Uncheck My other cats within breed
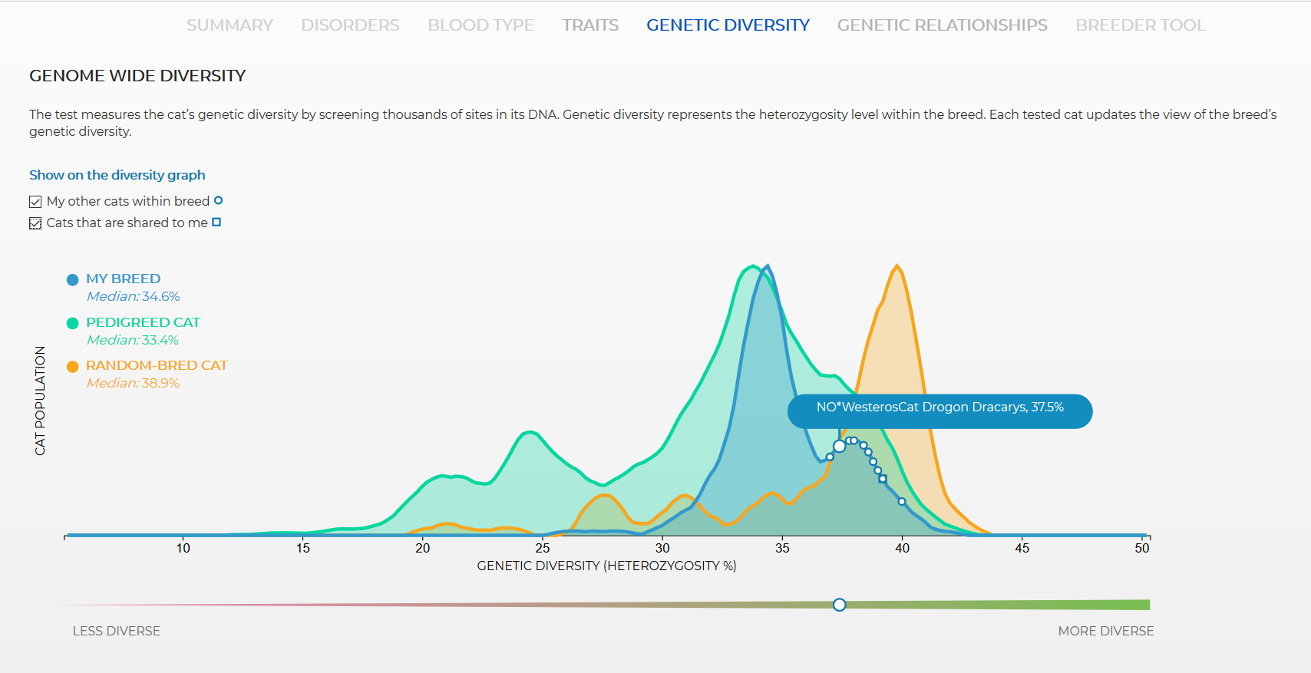The height and width of the screenshot is (673, 1311). [x=35, y=202]
